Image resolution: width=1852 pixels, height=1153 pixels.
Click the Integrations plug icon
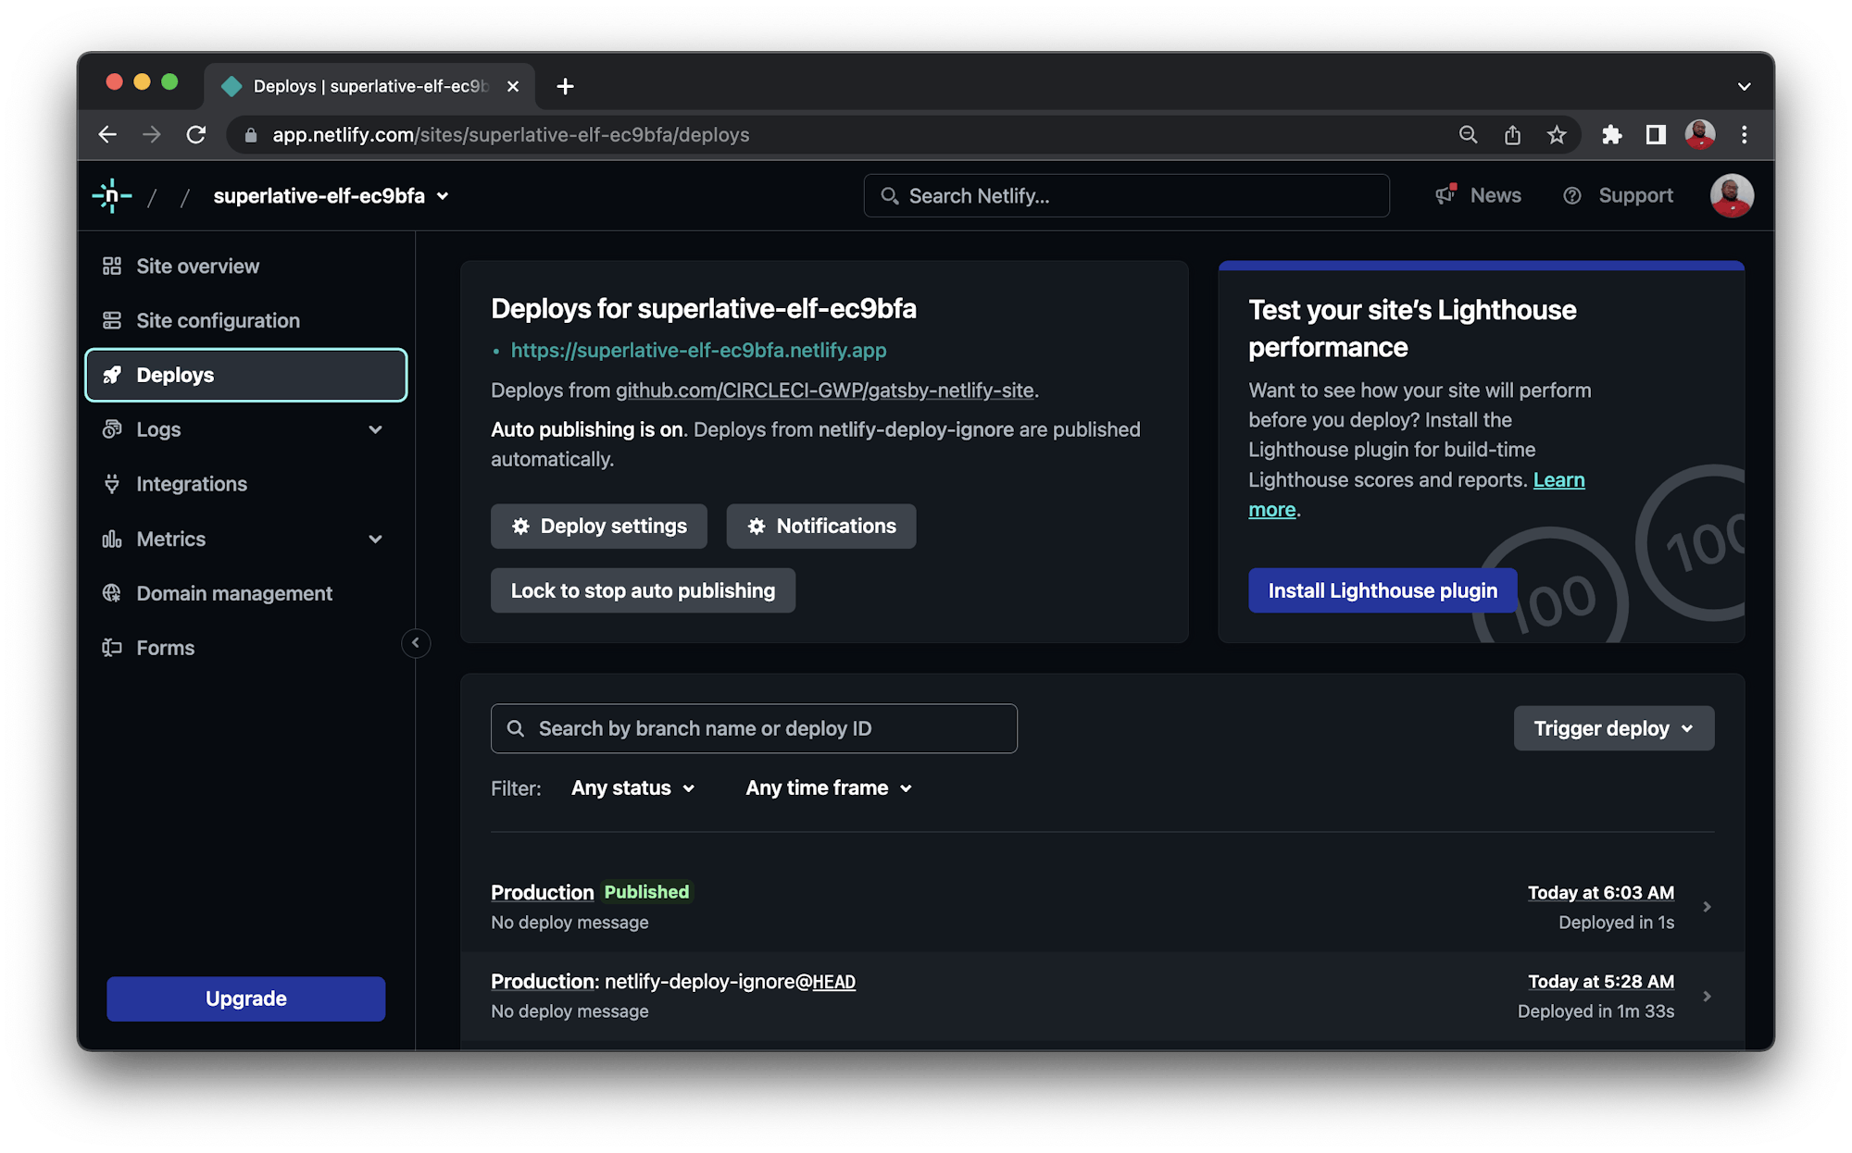tap(112, 483)
